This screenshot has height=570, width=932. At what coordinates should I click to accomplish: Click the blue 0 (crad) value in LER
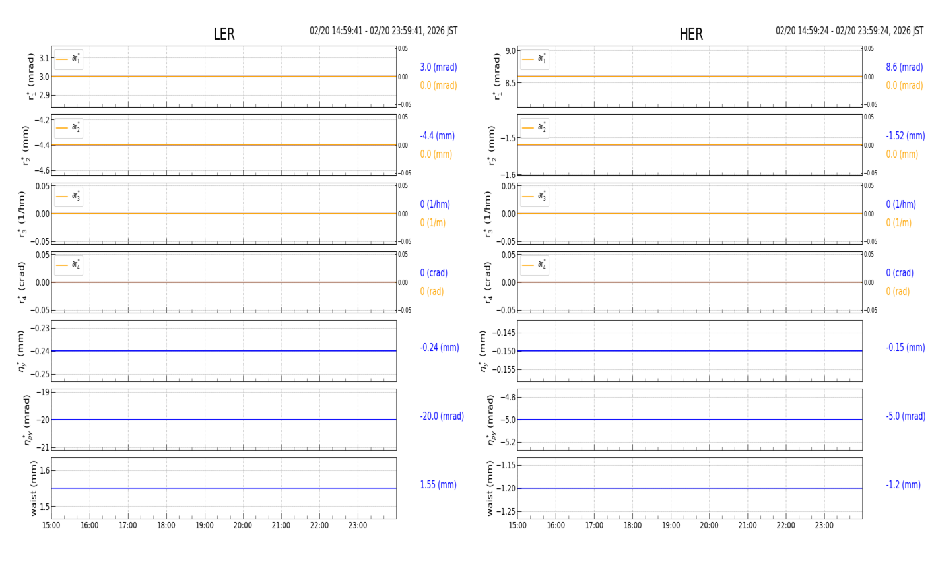[434, 273]
